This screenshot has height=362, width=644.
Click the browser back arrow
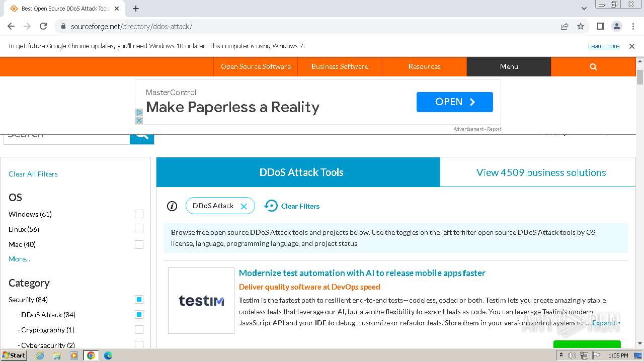(x=11, y=26)
